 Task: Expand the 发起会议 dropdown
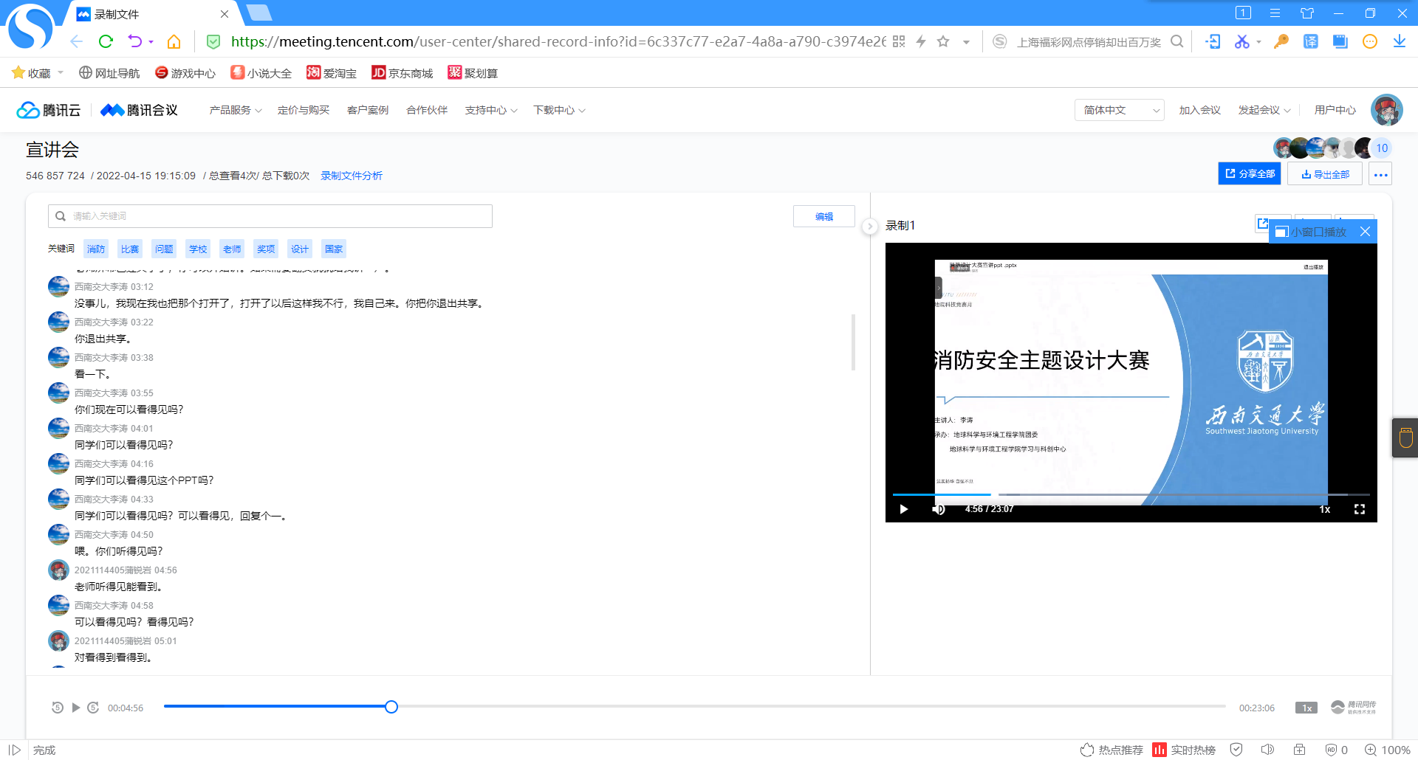[1264, 110]
